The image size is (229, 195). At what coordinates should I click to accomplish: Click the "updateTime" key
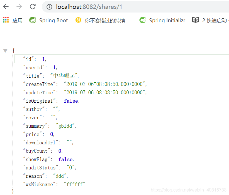point(39,93)
